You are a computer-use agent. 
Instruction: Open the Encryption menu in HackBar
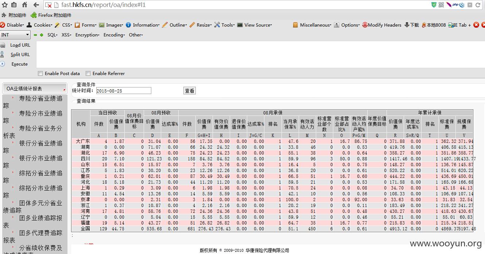[87, 35]
